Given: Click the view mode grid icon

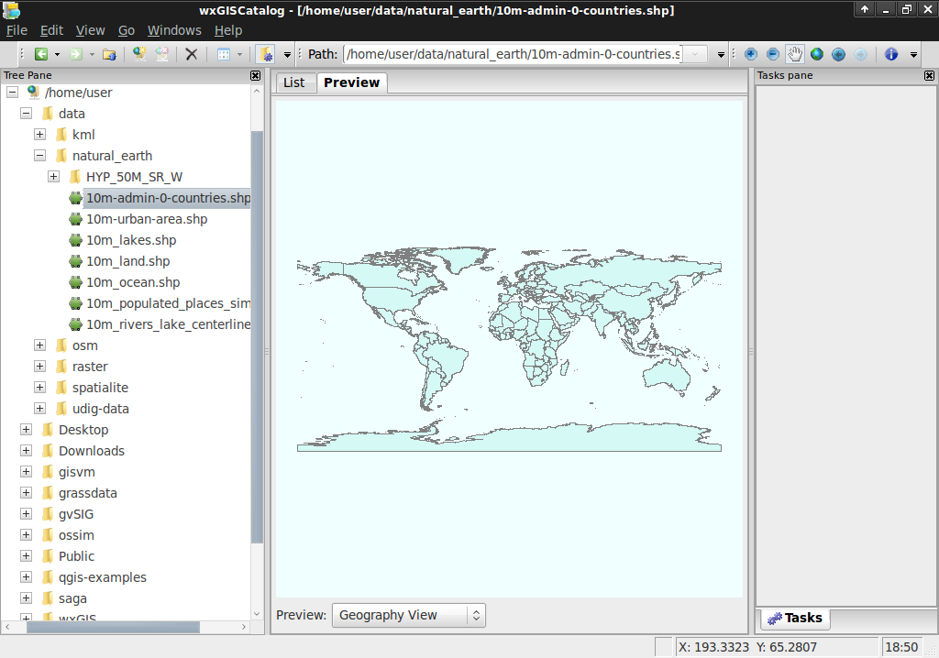Looking at the screenshot, I should (226, 53).
